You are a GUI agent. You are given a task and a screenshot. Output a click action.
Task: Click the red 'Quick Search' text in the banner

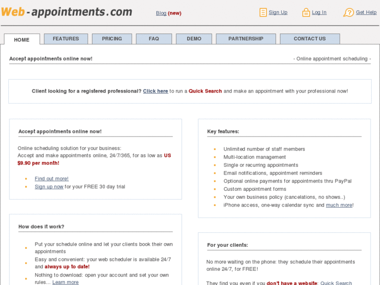pos(205,91)
